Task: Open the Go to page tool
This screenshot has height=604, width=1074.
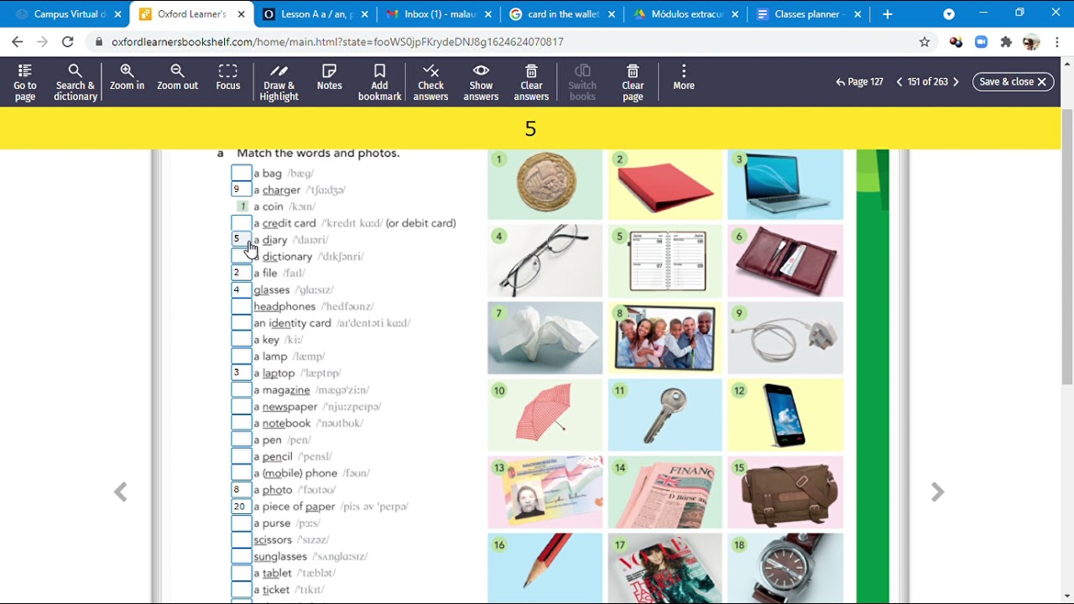Action: click(x=25, y=82)
